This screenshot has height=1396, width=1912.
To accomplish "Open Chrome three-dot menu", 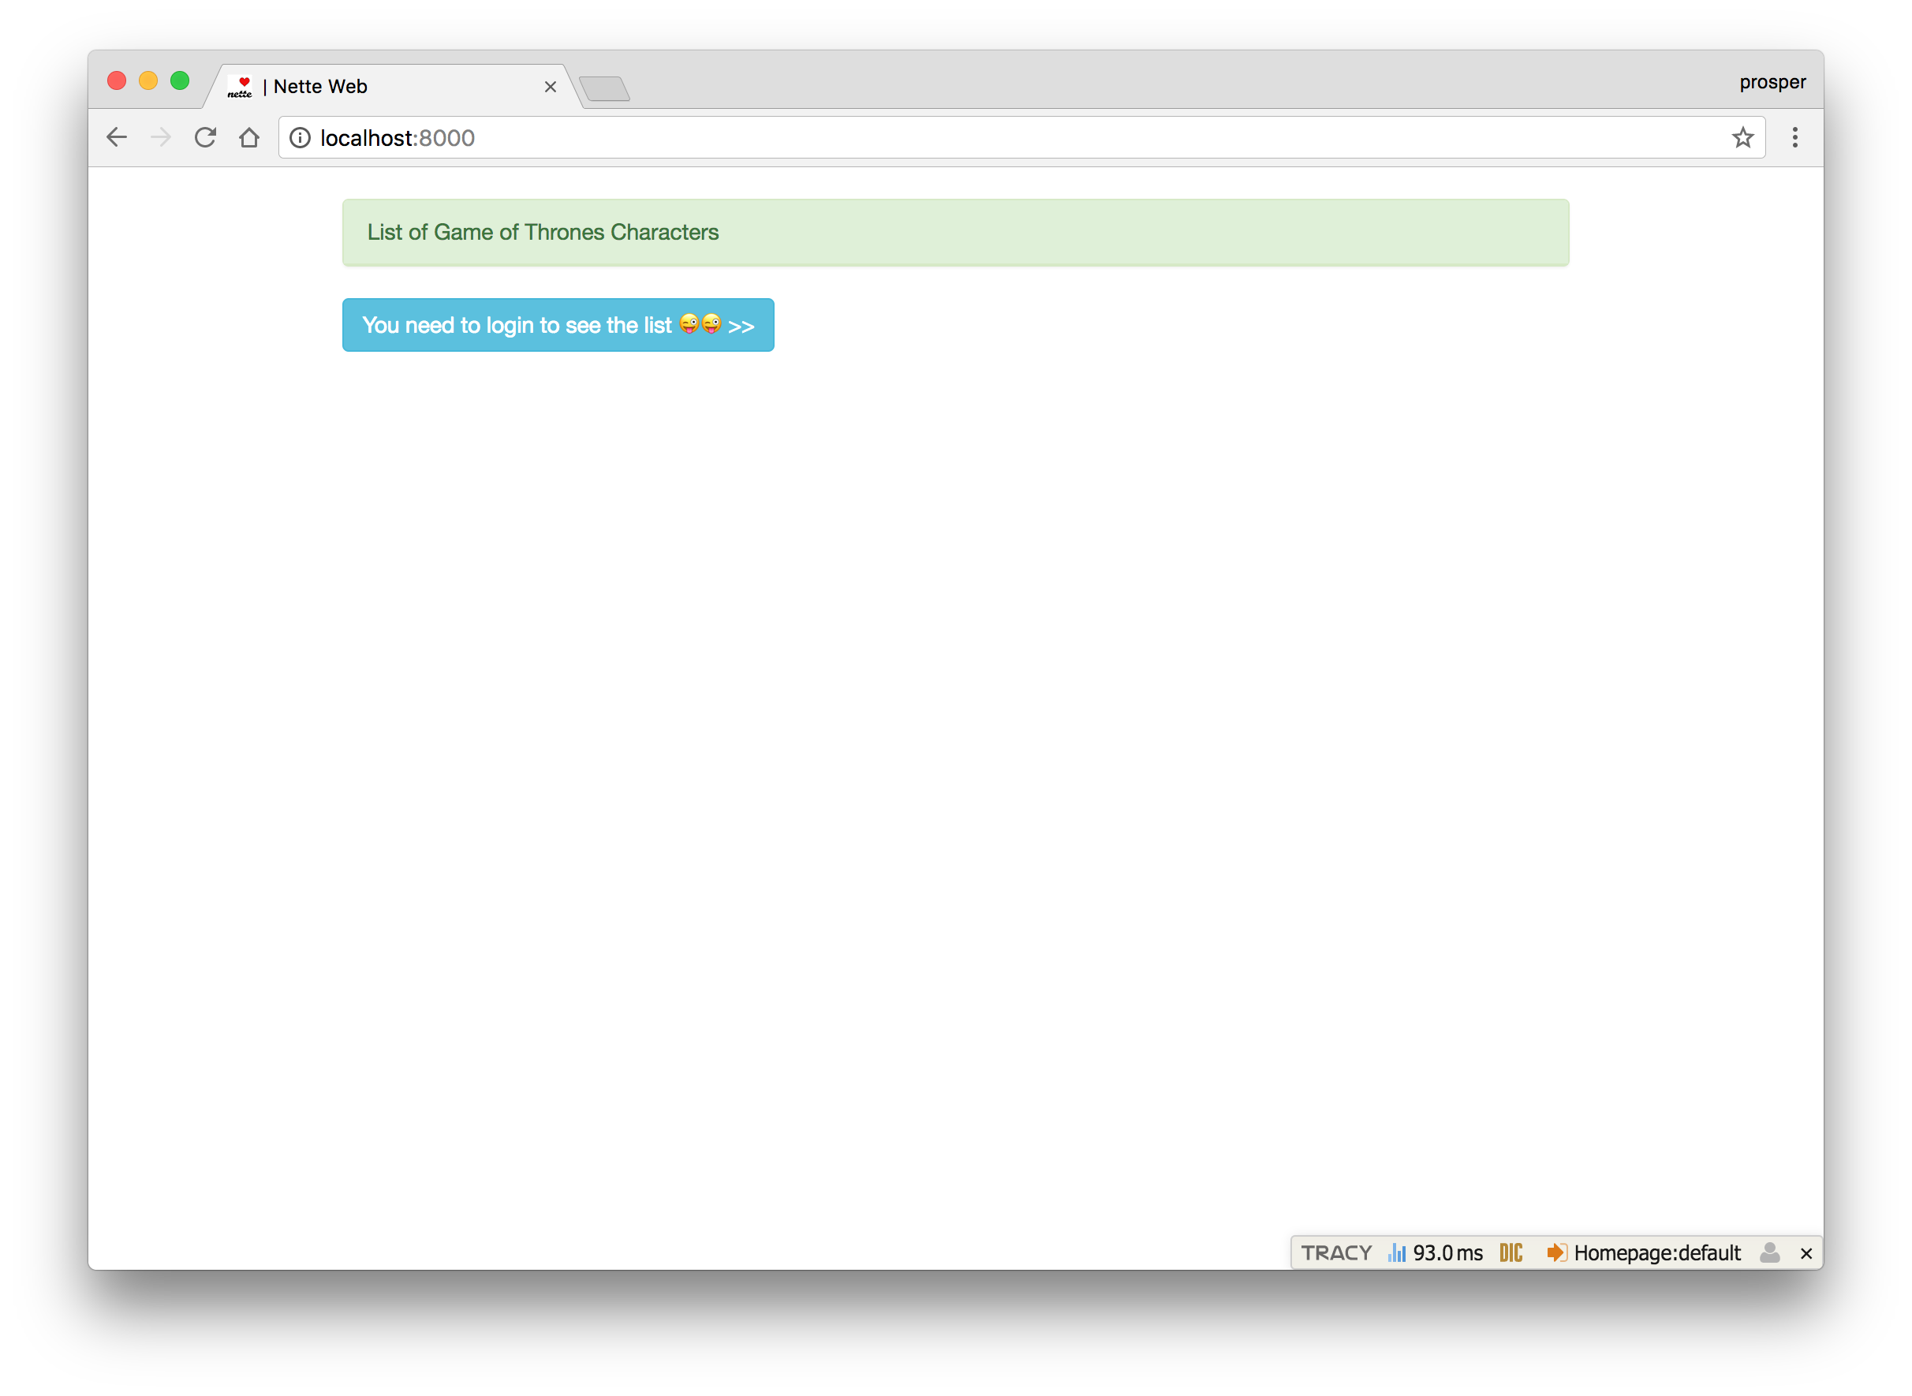I will (1795, 138).
